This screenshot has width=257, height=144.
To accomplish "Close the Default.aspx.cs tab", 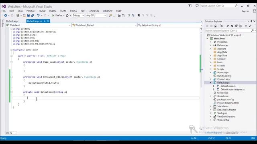I will 48,21.
